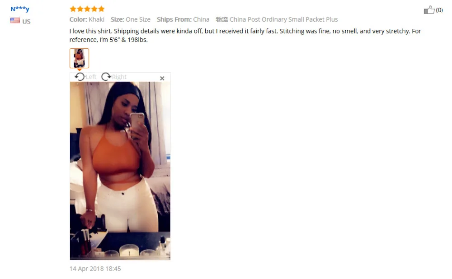Click the Color: Khaki attribute
This screenshot has width=452, height=279.
87,19
